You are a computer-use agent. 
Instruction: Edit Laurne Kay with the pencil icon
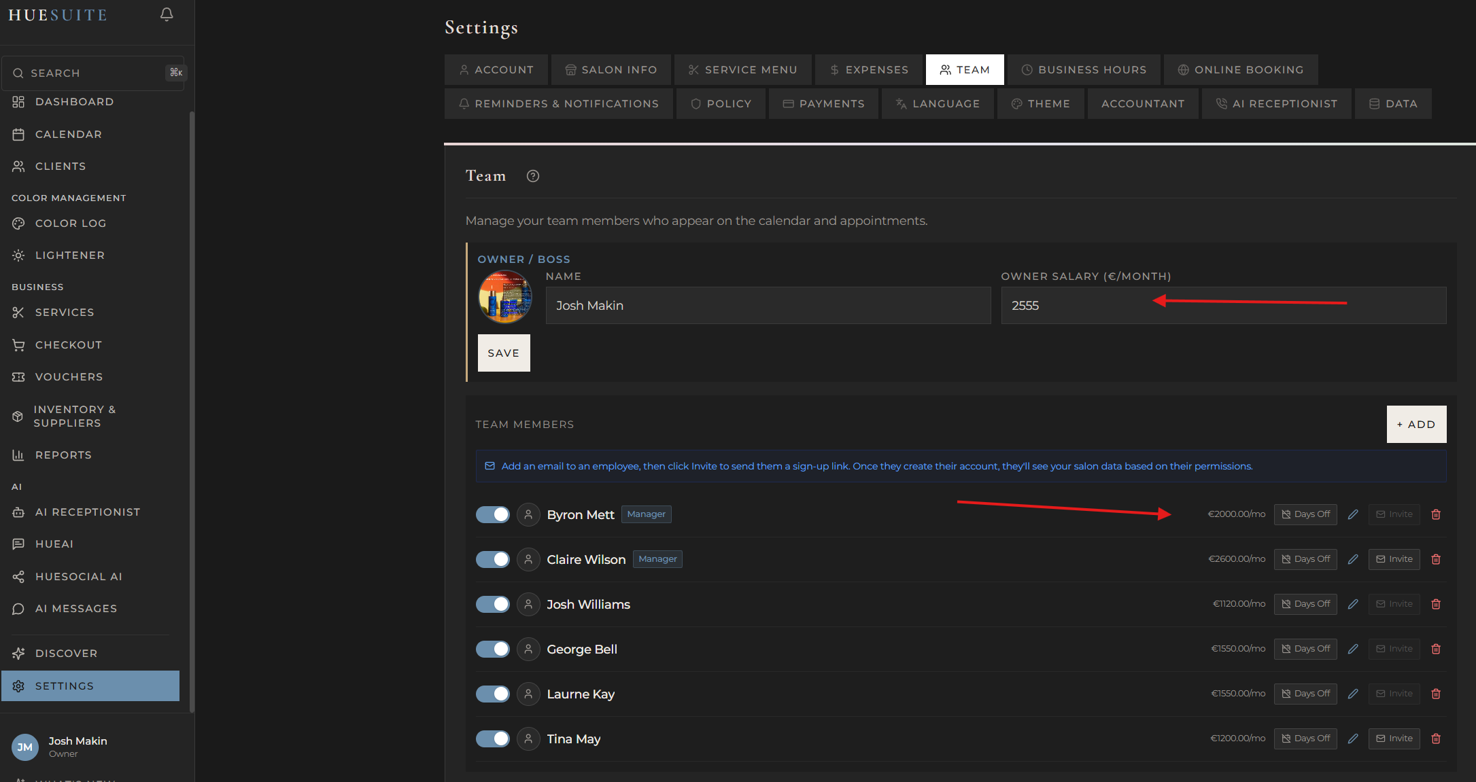point(1352,694)
